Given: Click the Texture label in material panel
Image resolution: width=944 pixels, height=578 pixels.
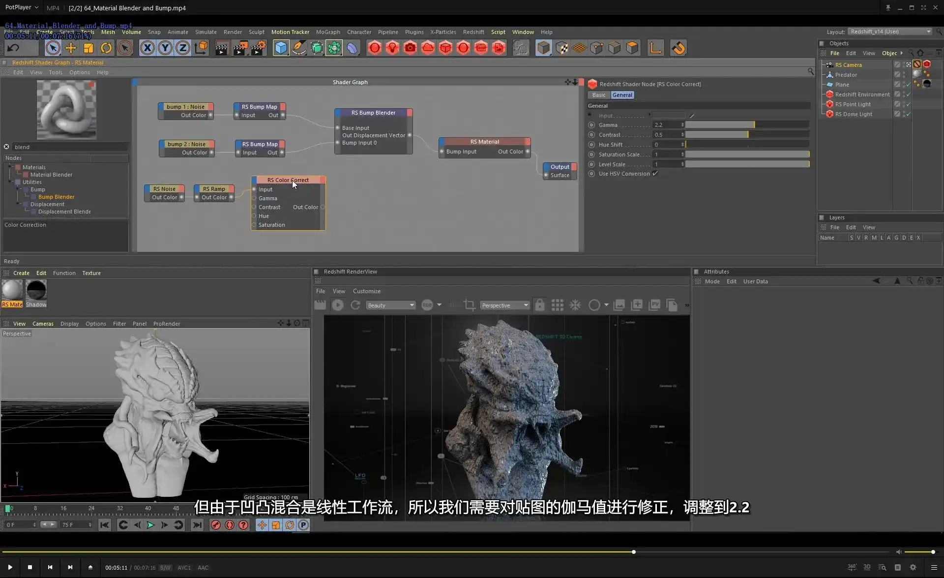Looking at the screenshot, I should 91,273.
